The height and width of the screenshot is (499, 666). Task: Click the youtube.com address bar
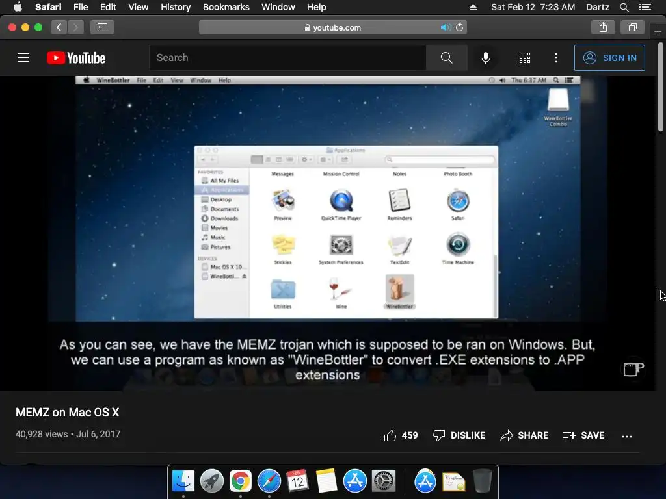pos(333,27)
